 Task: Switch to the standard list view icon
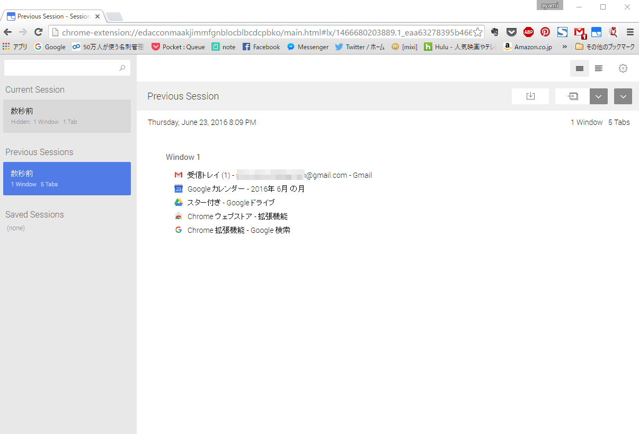[580, 68]
